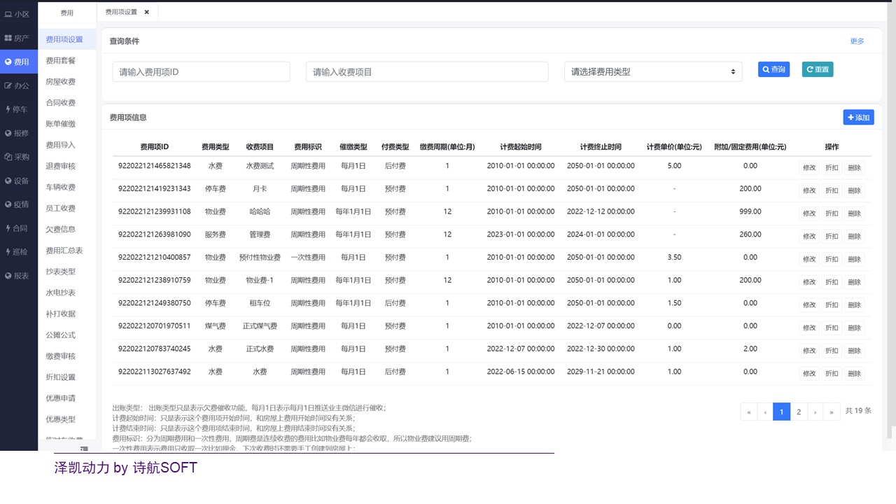Open the 请选择费用类型 dropdown
896x504 pixels.
[x=653, y=71]
